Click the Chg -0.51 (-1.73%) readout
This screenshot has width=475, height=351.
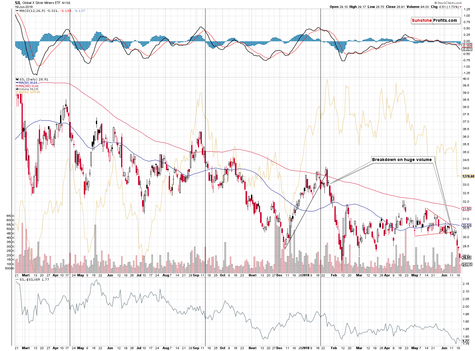(445, 7)
